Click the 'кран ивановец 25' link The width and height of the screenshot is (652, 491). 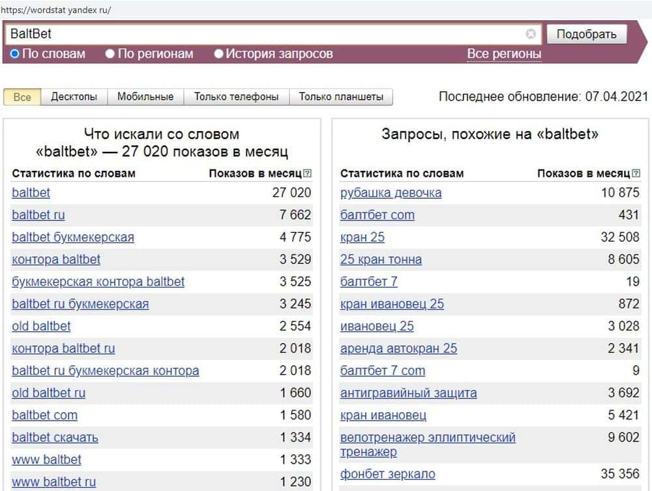(x=392, y=304)
